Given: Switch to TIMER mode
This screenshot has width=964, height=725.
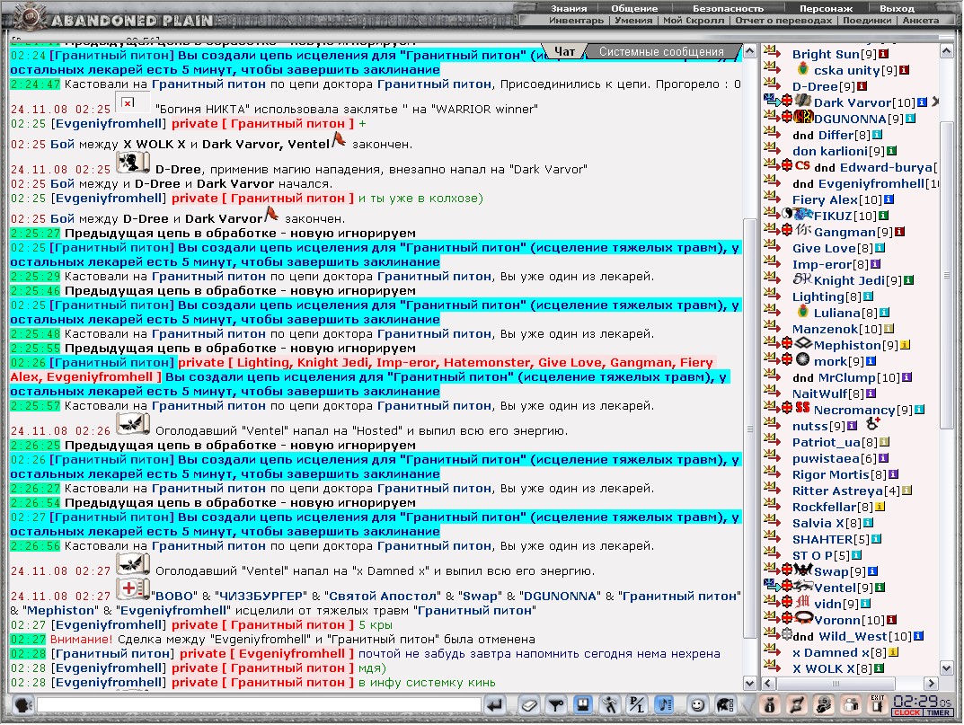Looking at the screenshot, I should pyautogui.click(x=938, y=712).
